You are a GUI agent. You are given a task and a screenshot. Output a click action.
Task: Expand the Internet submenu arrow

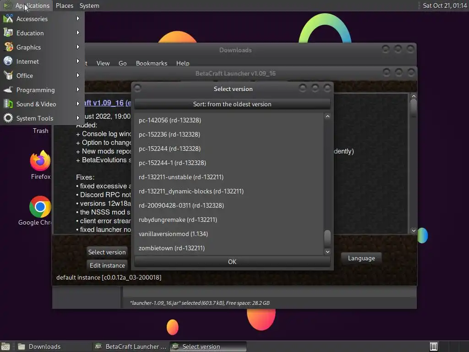click(78, 61)
